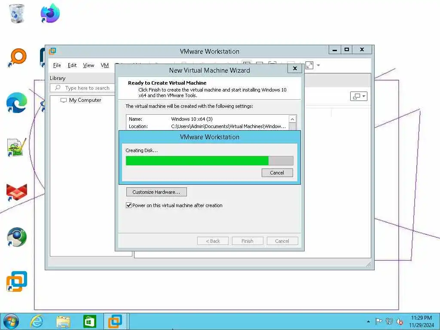This screenshot has height=330, width=440.
Task: Click the Action Center flag tray icon
Action: tap(379, 321)
